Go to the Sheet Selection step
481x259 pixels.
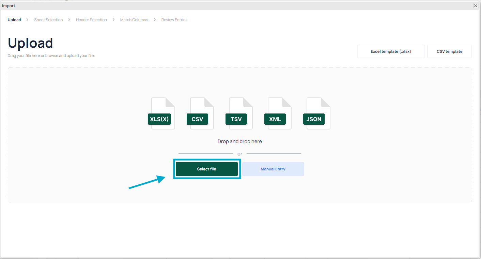coord(48,20)
